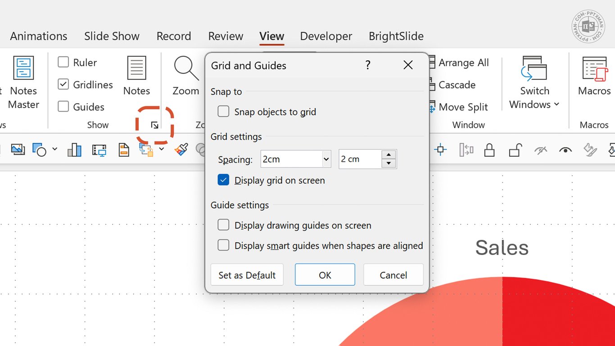This screenshot has height=346, width=615.
Task: Switch to the Animations tab
Action: (39, 36)
